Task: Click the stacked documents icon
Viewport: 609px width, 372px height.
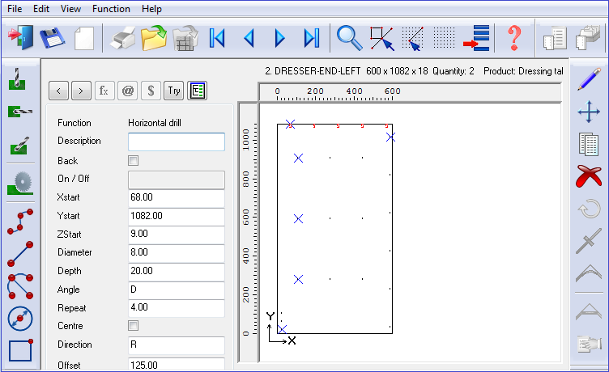Action: tap(588, 38)
